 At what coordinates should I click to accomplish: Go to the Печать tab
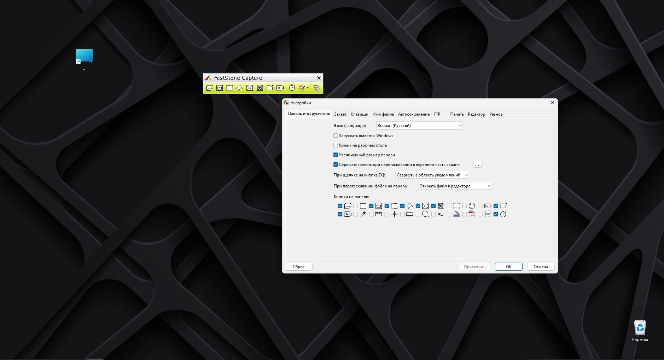[x=457, y=114]
